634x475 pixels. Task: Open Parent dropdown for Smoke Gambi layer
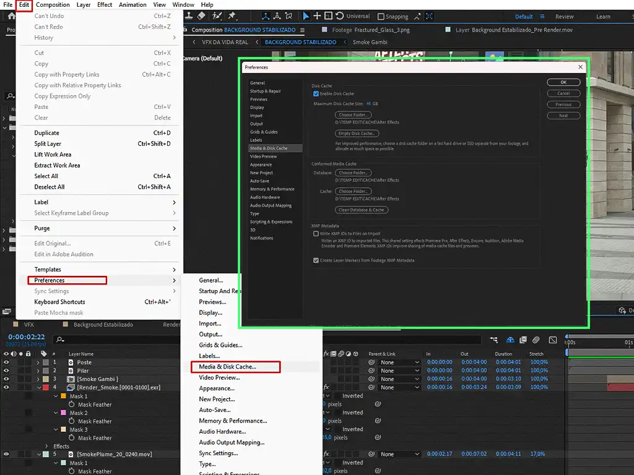[x=399, y=379]
